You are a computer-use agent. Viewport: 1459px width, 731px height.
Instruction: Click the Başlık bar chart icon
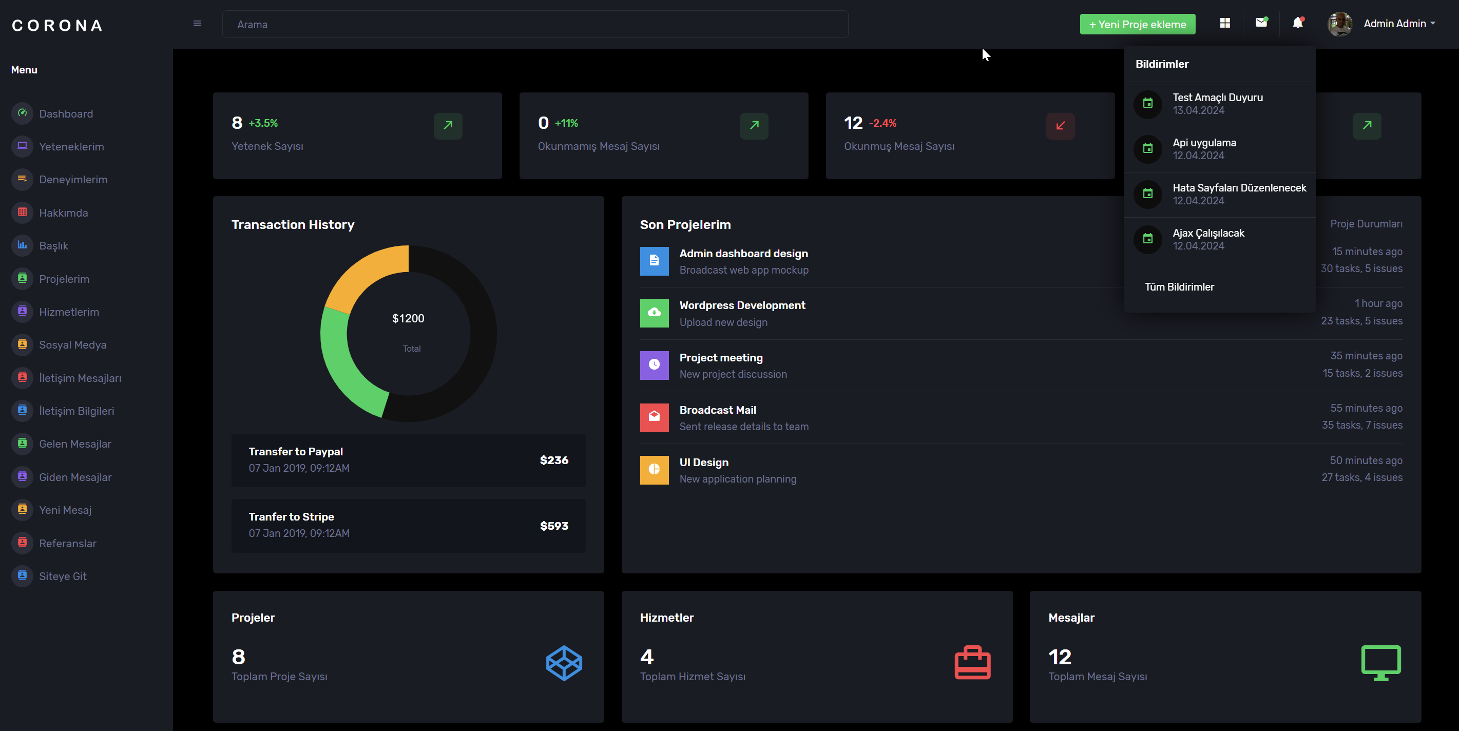click(22, 245)
